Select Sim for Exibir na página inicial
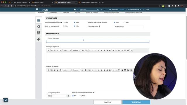187x105 pixels. point(64,26)
